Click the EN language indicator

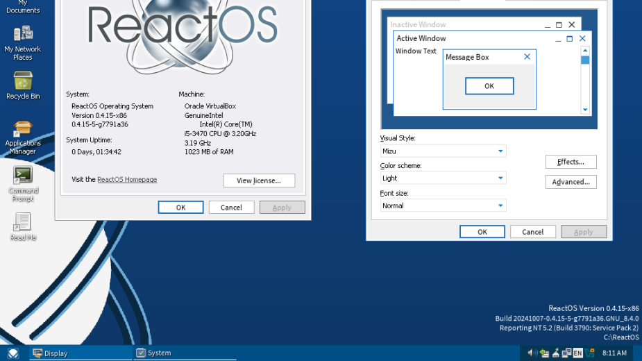point(577,353)
